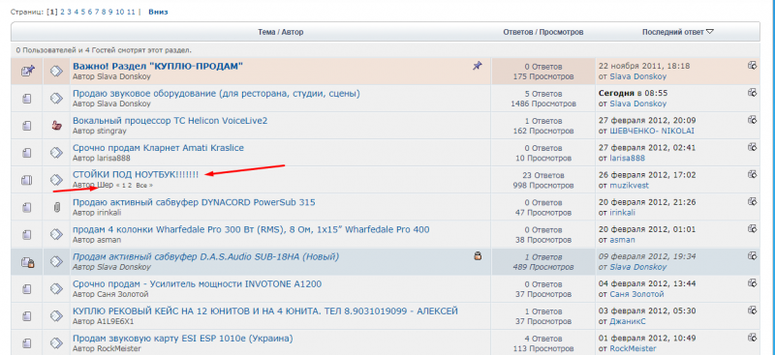775x355 pixels.
Task: Go to page 11 of the section
Action: pyautogui.click(x=131, y=12)
